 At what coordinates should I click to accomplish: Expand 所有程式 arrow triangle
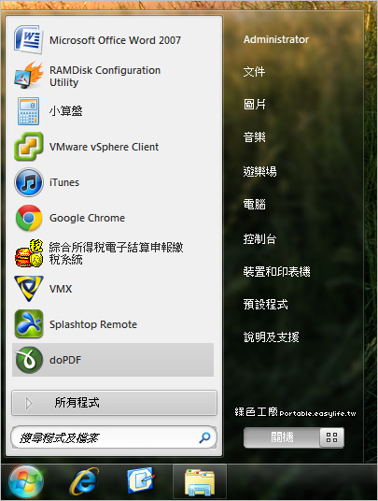[x=29, y=403]
